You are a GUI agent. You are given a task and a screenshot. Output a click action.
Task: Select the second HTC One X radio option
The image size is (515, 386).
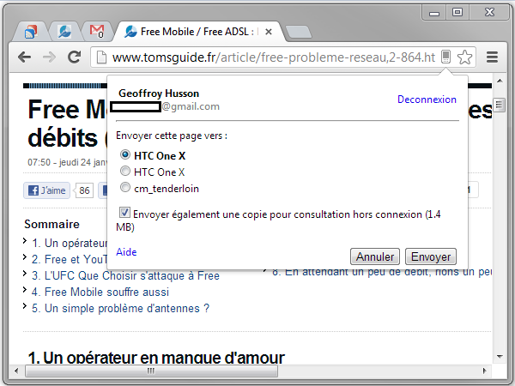coord(124,171)
